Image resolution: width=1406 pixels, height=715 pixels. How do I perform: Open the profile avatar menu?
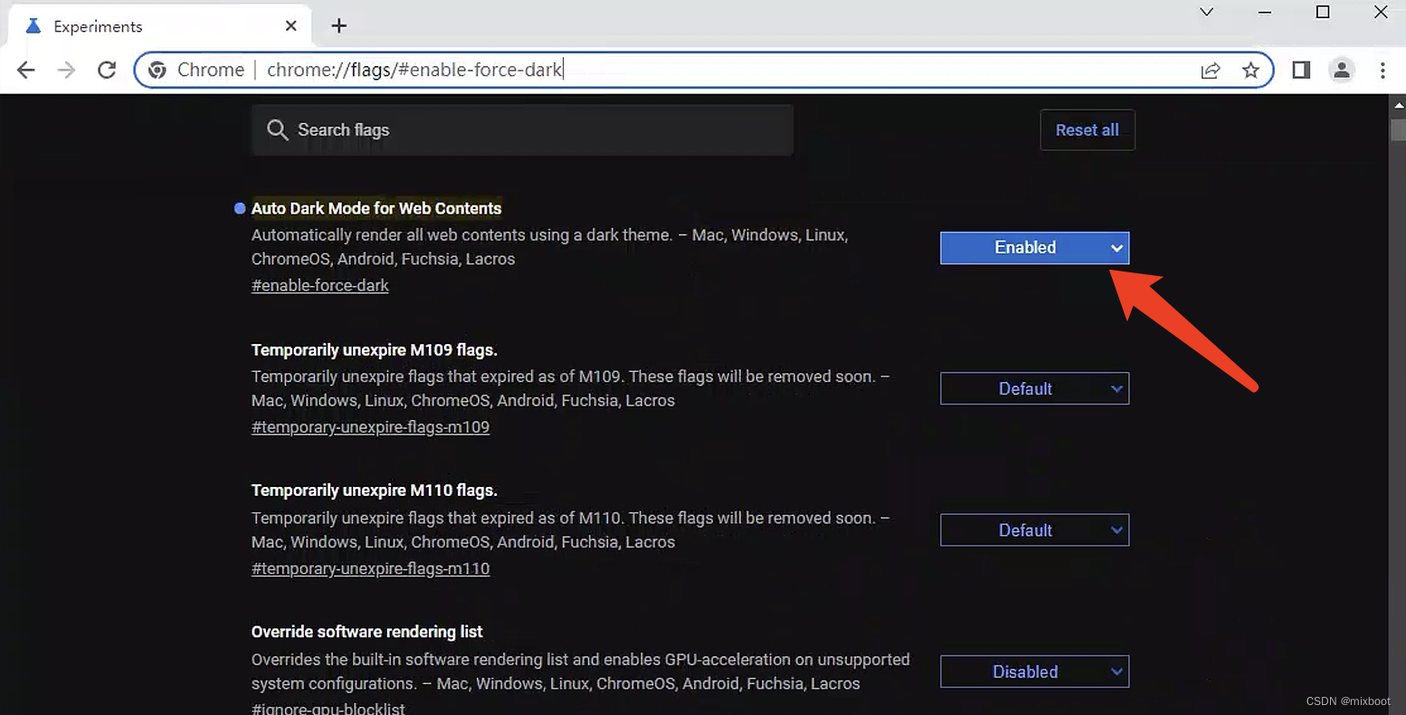(x=1342, y=70)
